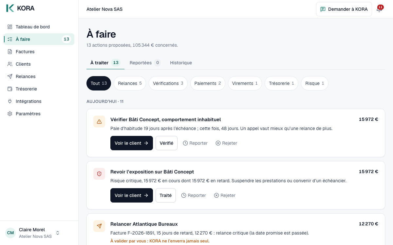
Task: Click warning triangle icon on Vérifier Bâti Concept card
Action: click(x=99, y=122)
